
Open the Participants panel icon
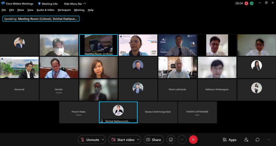(x=246, y=140)
